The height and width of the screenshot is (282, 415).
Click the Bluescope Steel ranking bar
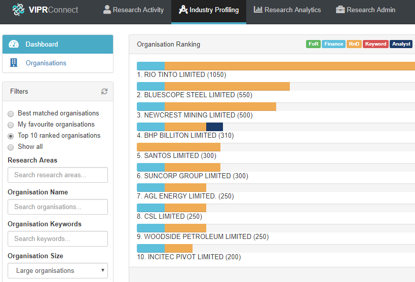[x=213, y=86]
